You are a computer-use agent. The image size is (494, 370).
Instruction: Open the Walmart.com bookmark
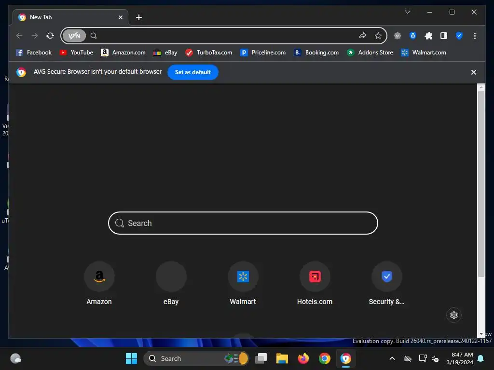(424, 53)
